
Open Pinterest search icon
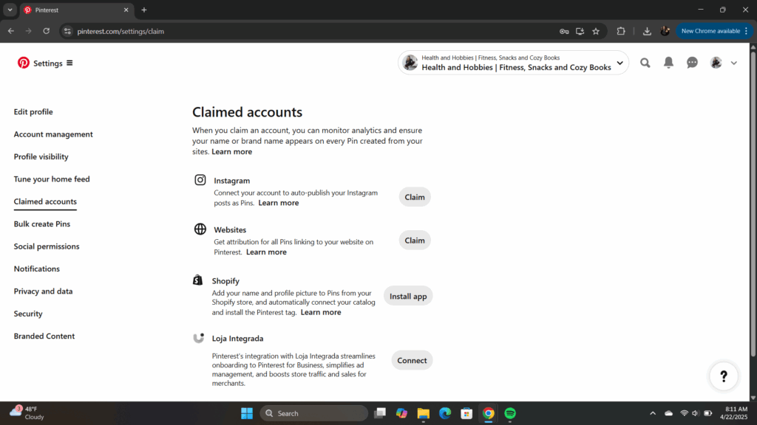click(x=645, y=63)
